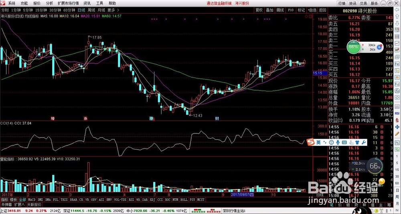Switch to 60-minute period in sidebar

coord(397,183)
